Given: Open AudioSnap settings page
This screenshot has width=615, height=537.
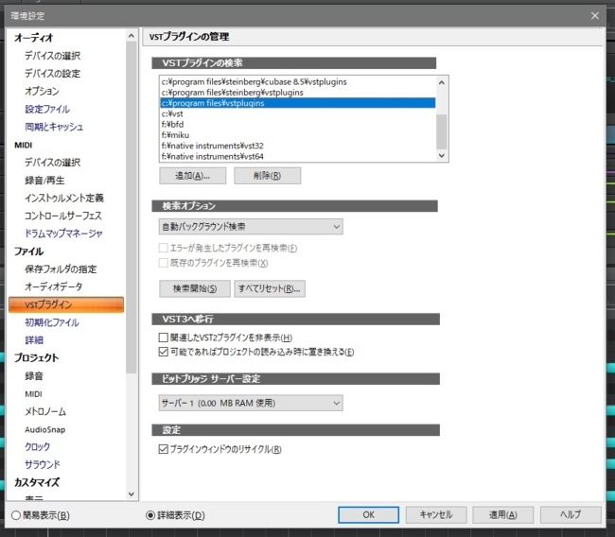Looking at the screenshot, I should pyautogui.click(x=45, y=429).
